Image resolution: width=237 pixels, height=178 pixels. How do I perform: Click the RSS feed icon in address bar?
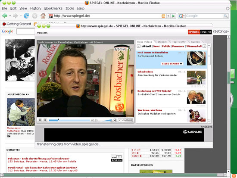coord(163,16)
